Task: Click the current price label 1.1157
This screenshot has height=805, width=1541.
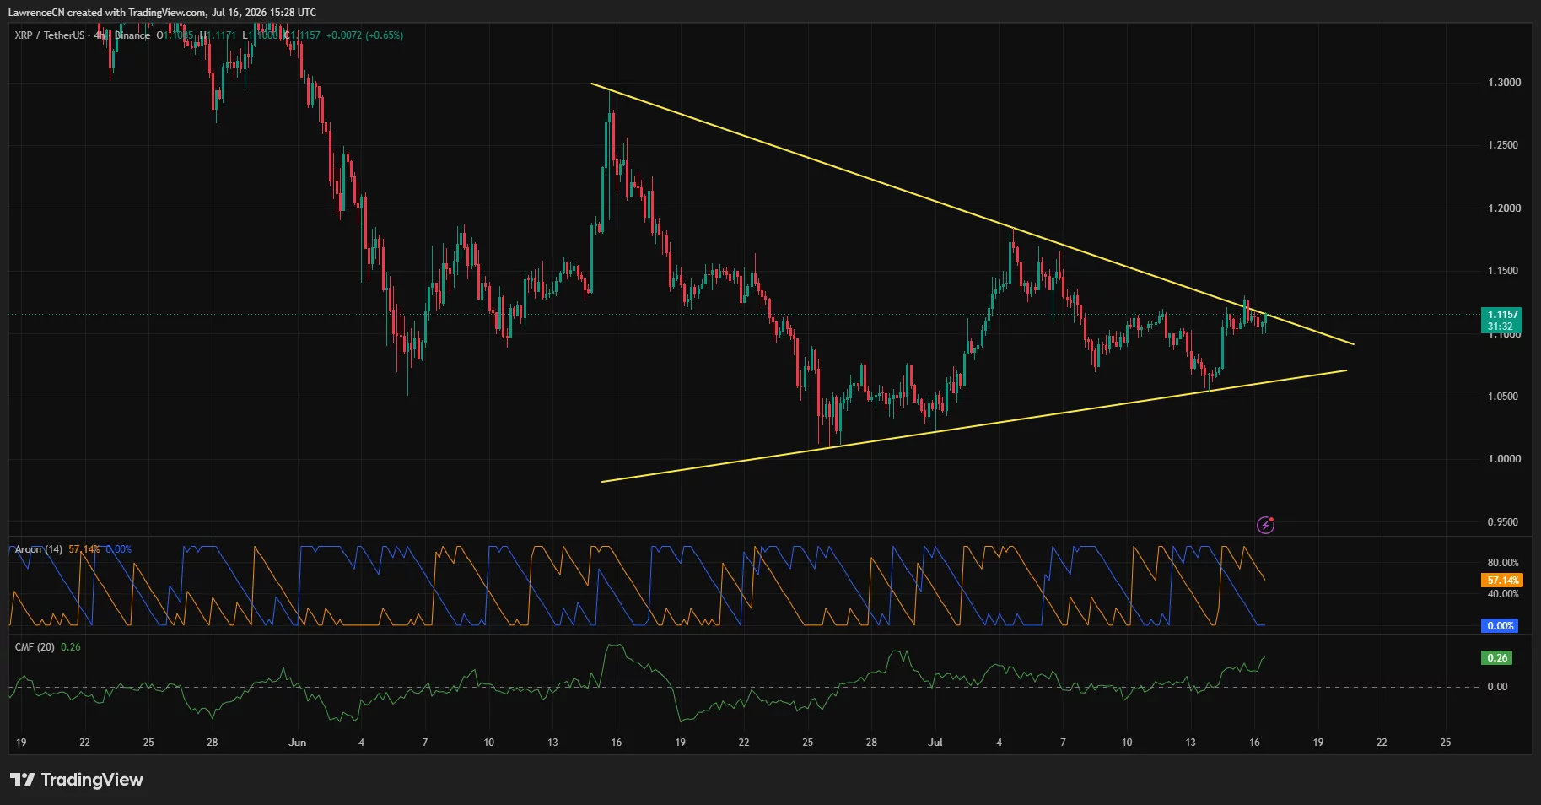Action: pos(1502,315)
